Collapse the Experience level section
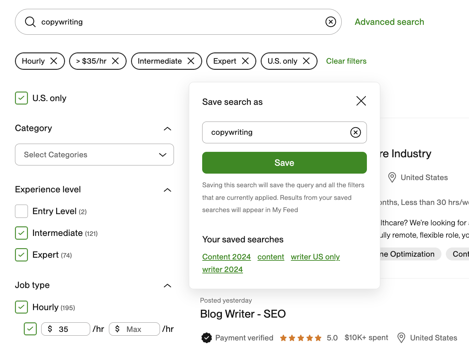This screenshot has width=469, height=352. pyautogui.click(x=167, y=190)
